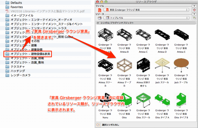198x128 pixels.
Task: Open the 家具 Girsberger ラウンジ 家具 file dropdown
Action: point(146,10)
